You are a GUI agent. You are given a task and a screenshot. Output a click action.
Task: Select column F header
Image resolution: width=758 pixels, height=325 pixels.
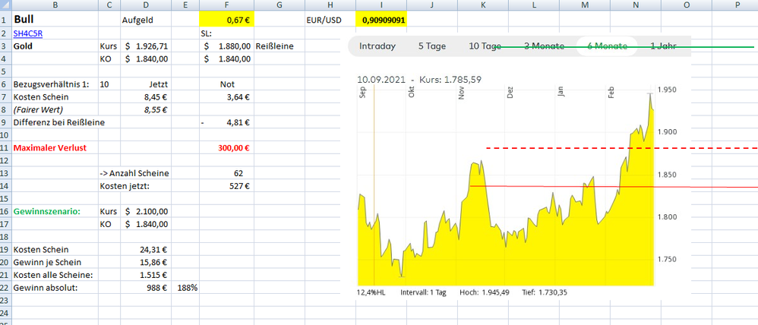pyautogui.click(x=227, y=5)
